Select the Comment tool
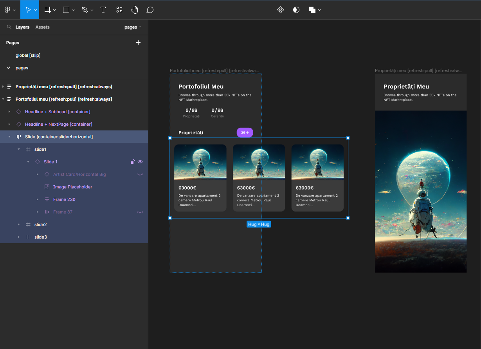This screenshot has height=349, width=481. [x=150, y=10]
